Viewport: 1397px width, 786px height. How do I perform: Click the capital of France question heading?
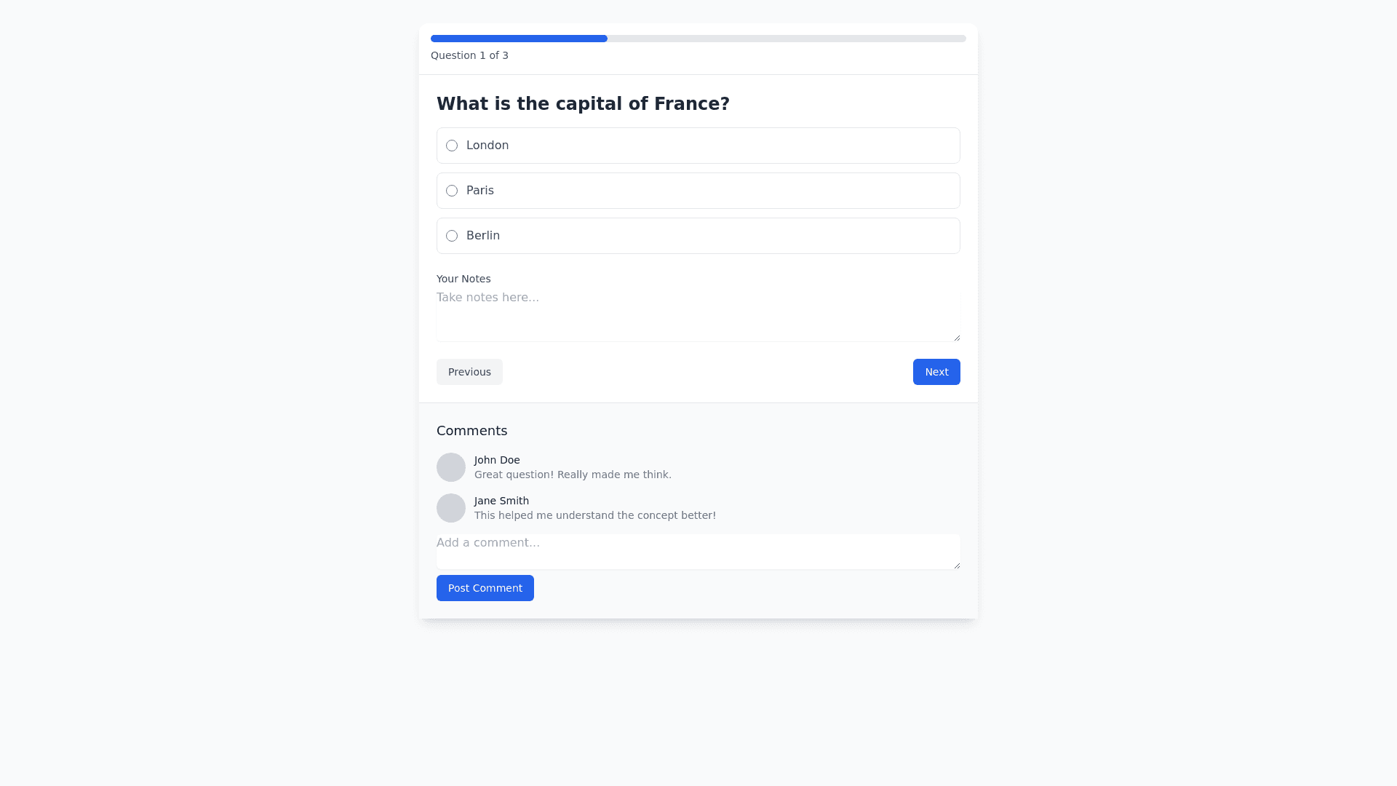[583, 104]
